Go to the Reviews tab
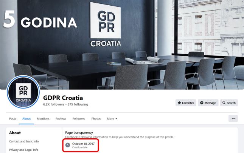This screenshot has width=244, height=153. (61, 119)
